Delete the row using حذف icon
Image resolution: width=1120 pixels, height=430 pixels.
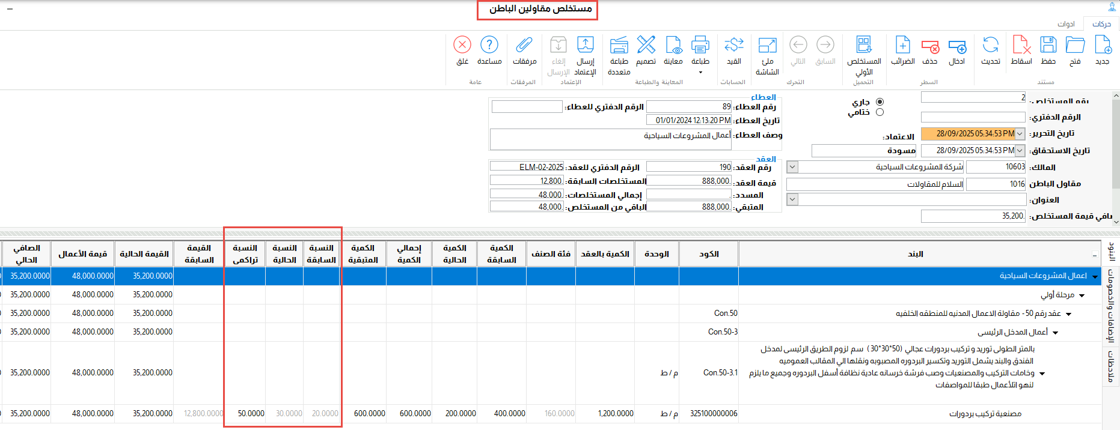tap(930, 46)
